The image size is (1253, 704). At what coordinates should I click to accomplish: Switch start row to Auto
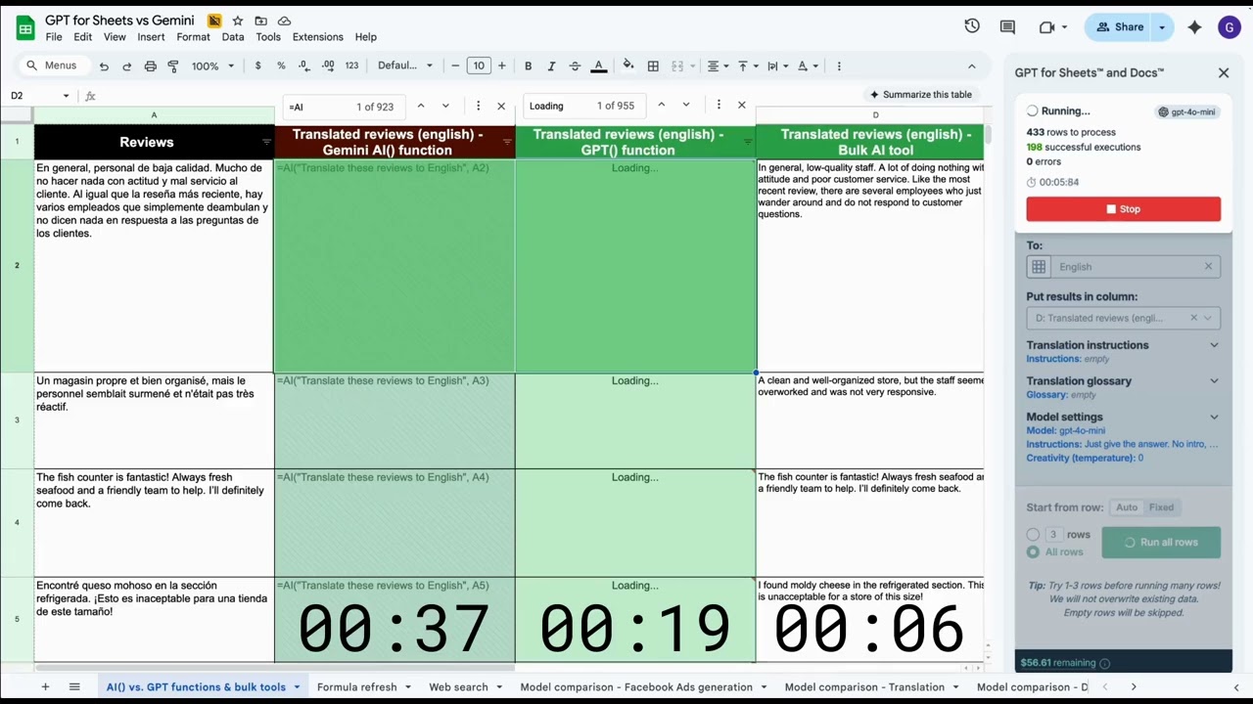(x=1127, y=507)
